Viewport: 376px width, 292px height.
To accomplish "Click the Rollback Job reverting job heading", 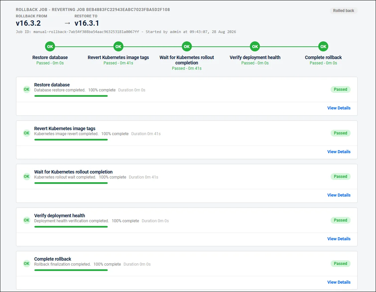I will [93, 10].
